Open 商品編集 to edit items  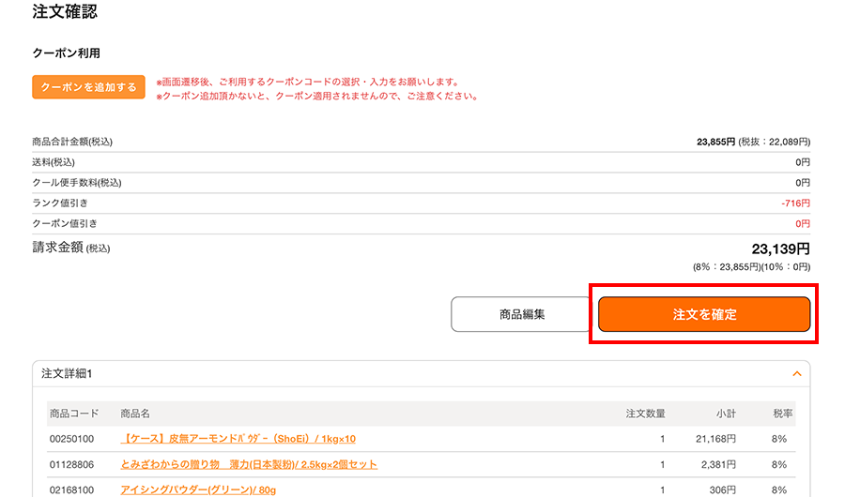pyautogui.click(x=521, y=314)
